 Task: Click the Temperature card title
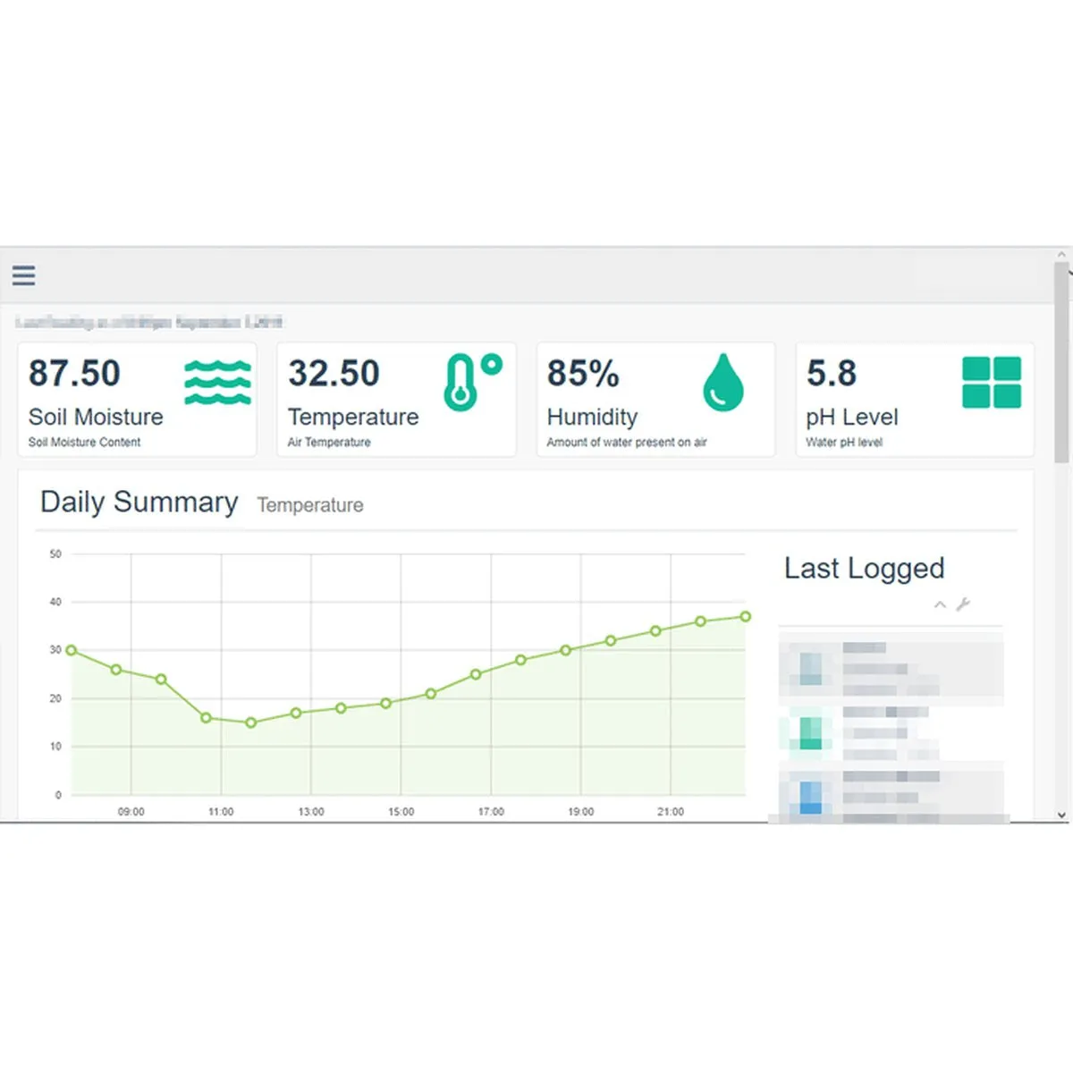coord(353,418)
